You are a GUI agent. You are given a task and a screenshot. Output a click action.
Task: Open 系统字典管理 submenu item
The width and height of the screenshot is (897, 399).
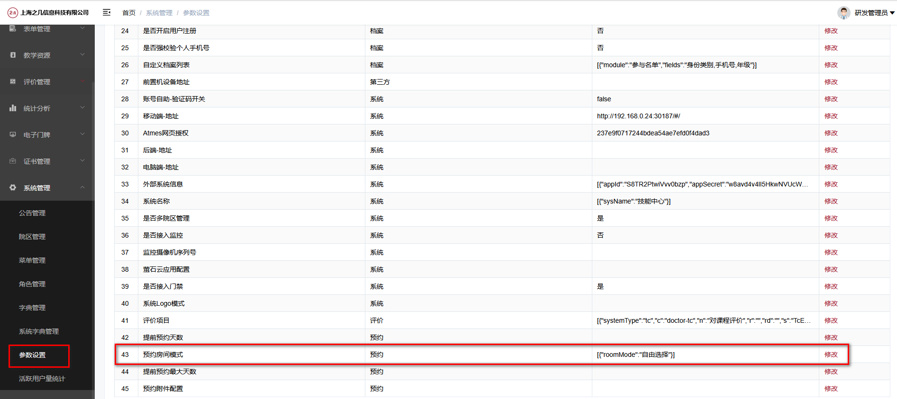[x=39, y=331]
